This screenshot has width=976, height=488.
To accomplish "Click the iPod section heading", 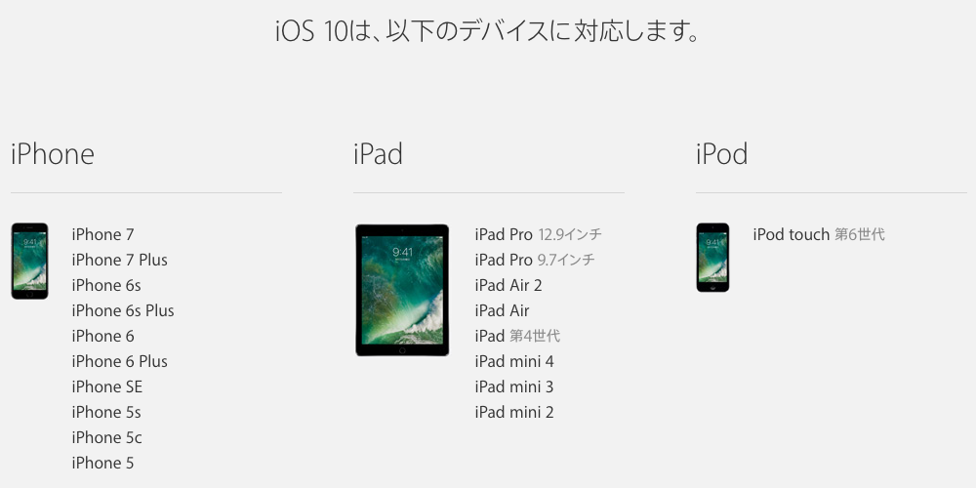I will point(722,154).
